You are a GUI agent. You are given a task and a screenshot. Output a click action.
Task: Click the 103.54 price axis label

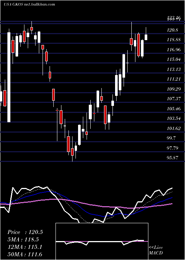tap(174, 118)
